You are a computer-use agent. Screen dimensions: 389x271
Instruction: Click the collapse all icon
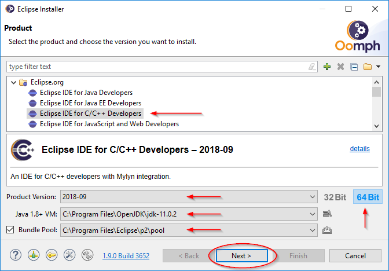tap(354, 67)
